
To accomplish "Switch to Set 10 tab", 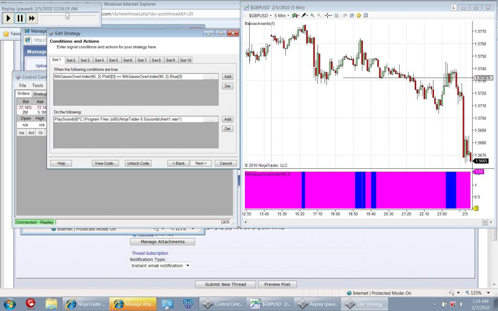I will click(186, 60).
